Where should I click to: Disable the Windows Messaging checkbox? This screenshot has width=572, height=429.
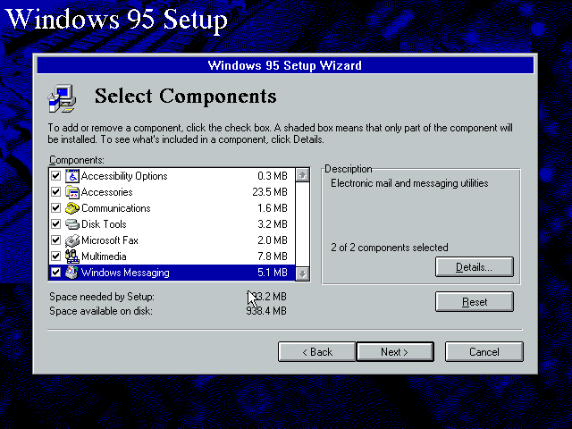click(x=56, y=273)
